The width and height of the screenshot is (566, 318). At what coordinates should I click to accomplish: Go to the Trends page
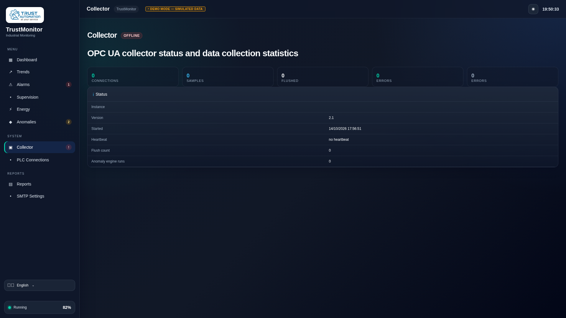pos(40,72)
